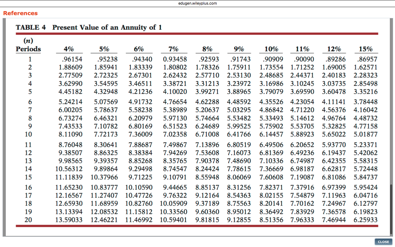Click the edugen.wileyplus.com address text

pos(197,3)
